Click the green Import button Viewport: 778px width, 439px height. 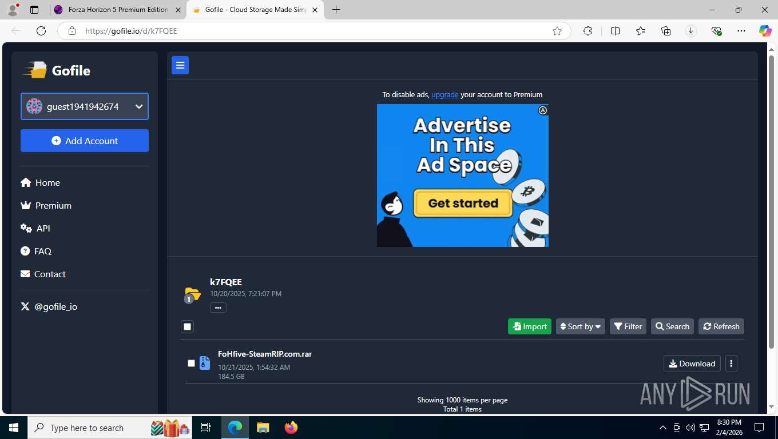click(530, 326)
